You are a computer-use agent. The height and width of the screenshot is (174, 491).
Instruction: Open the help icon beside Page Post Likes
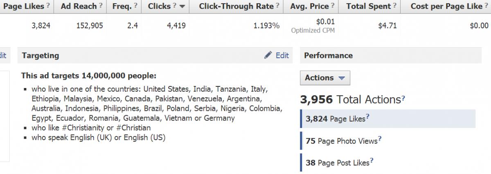[372, 161]
